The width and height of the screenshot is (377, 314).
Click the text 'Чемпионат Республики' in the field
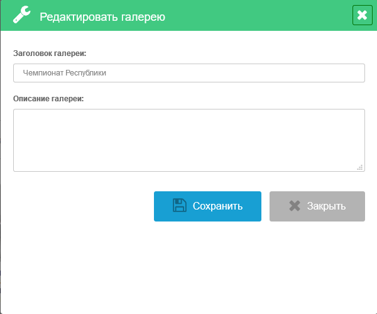64,73
